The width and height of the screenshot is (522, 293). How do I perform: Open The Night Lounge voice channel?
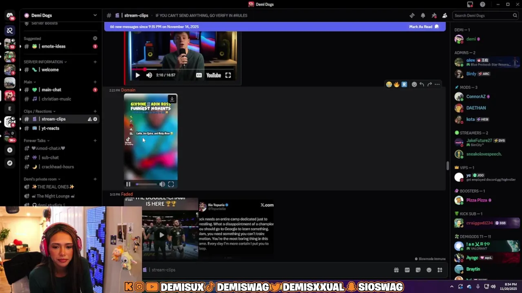pos(60,196)
